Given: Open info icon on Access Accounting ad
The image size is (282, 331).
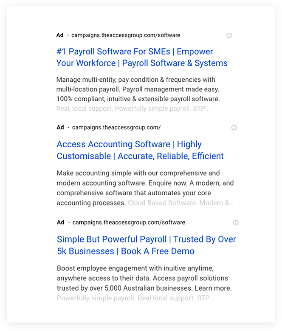Looking at the screenshot, I should point(234,128).
